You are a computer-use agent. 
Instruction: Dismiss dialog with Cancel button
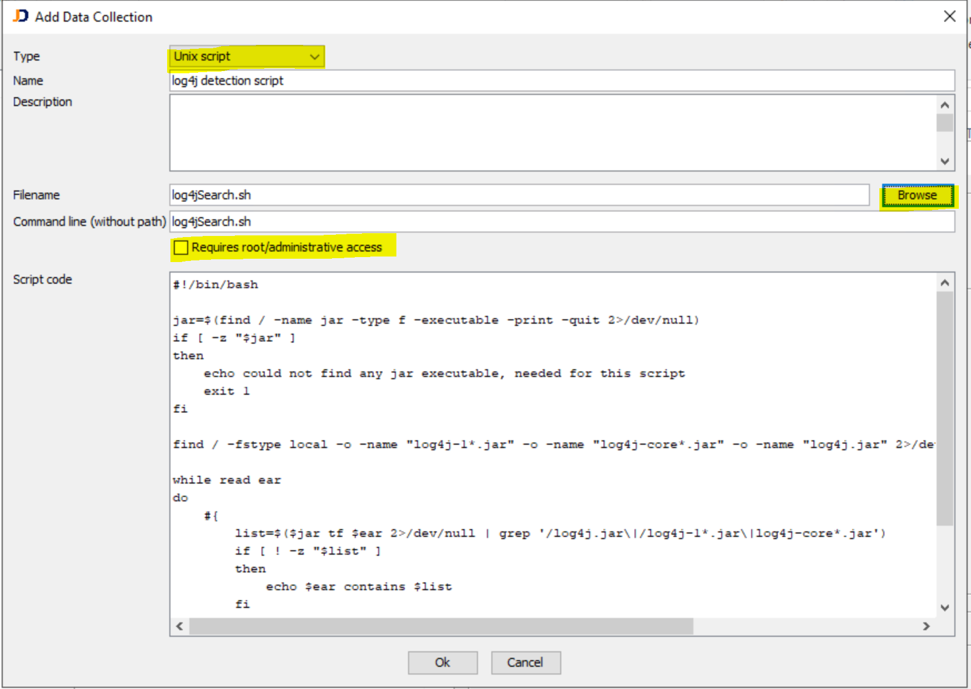tap(525, 662)
